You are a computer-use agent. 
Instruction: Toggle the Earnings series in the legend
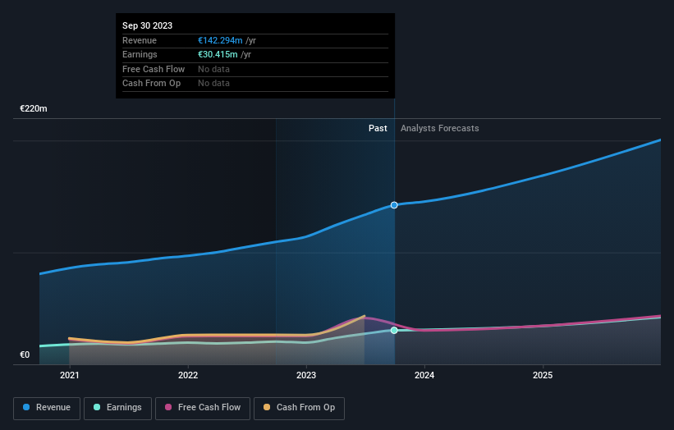117,408
